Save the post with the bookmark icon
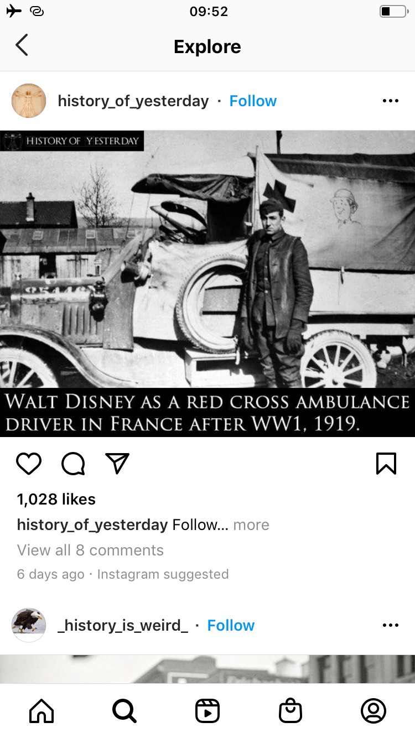The image size is (415, 738). [386, 464]
